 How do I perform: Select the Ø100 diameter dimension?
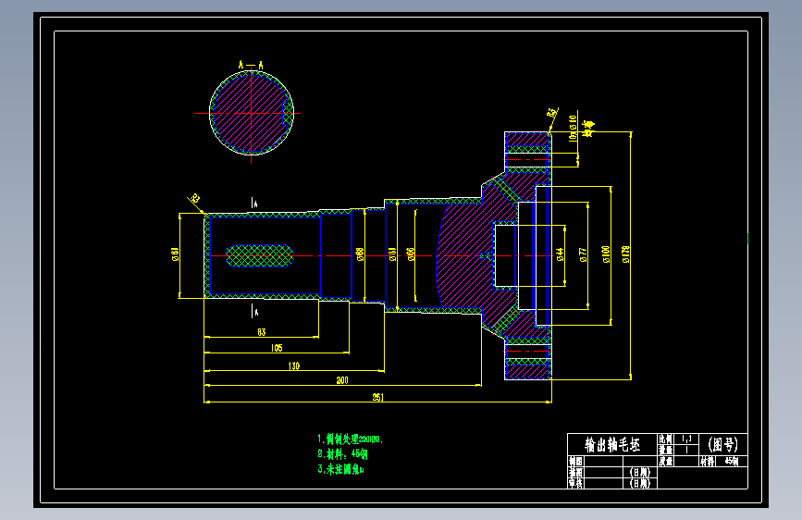tap(607, 254)
